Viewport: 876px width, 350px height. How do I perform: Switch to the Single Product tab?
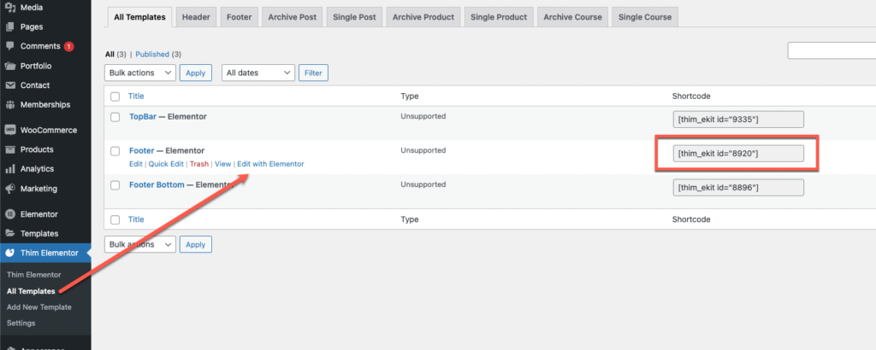[499, 17]
